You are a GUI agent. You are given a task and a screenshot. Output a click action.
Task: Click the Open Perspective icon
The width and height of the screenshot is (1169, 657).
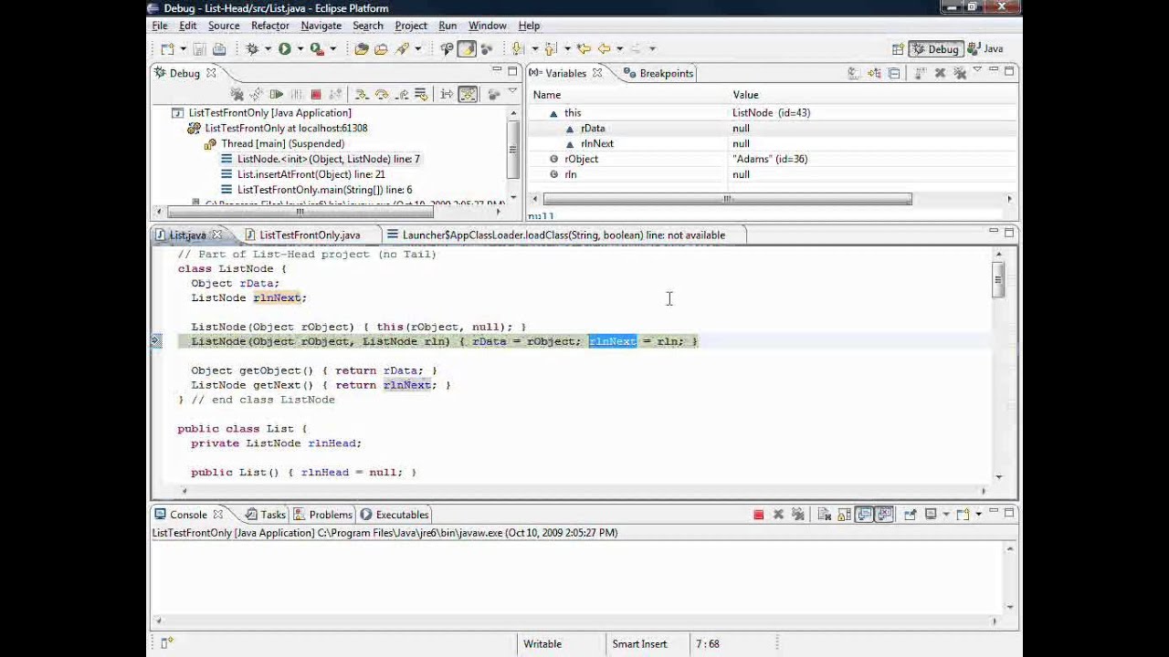coord(898,48)
